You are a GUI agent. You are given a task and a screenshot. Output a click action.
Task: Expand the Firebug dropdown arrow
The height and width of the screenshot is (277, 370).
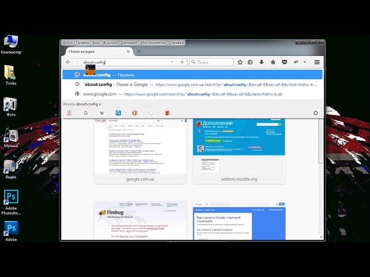point(305,62)
